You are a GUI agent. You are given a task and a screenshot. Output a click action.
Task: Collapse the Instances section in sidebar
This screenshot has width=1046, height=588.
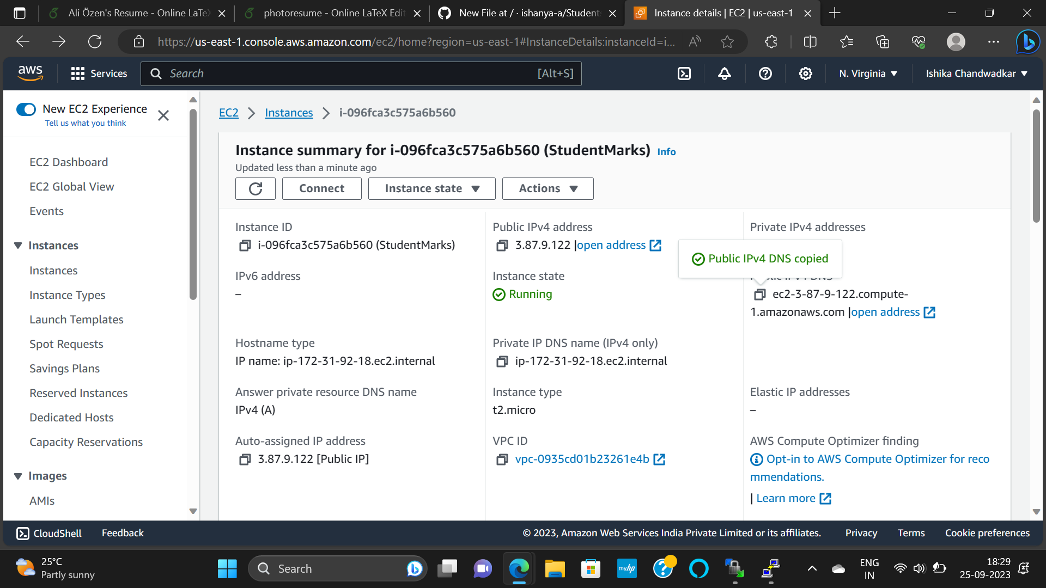click(x=18, y=245)
